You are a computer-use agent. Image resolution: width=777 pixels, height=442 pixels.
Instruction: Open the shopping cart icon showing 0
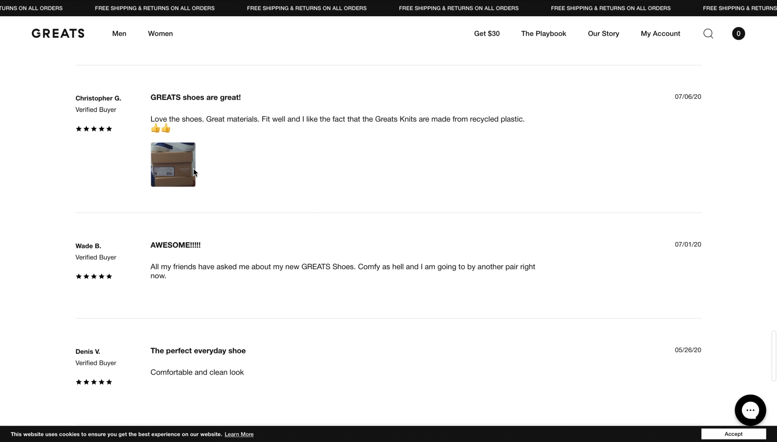[x=738, y=33]
